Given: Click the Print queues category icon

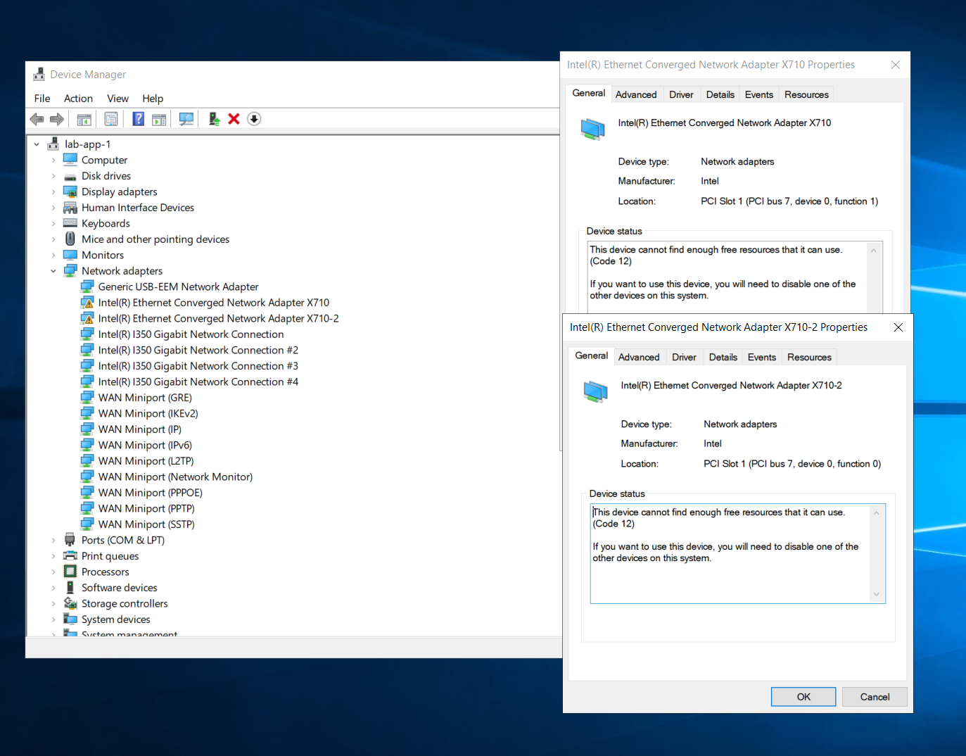Looking at the screenshot, I should click(70, 556).
